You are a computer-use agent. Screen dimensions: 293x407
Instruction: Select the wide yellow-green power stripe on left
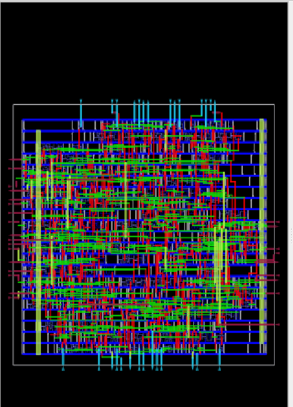(x=39, y=242)
